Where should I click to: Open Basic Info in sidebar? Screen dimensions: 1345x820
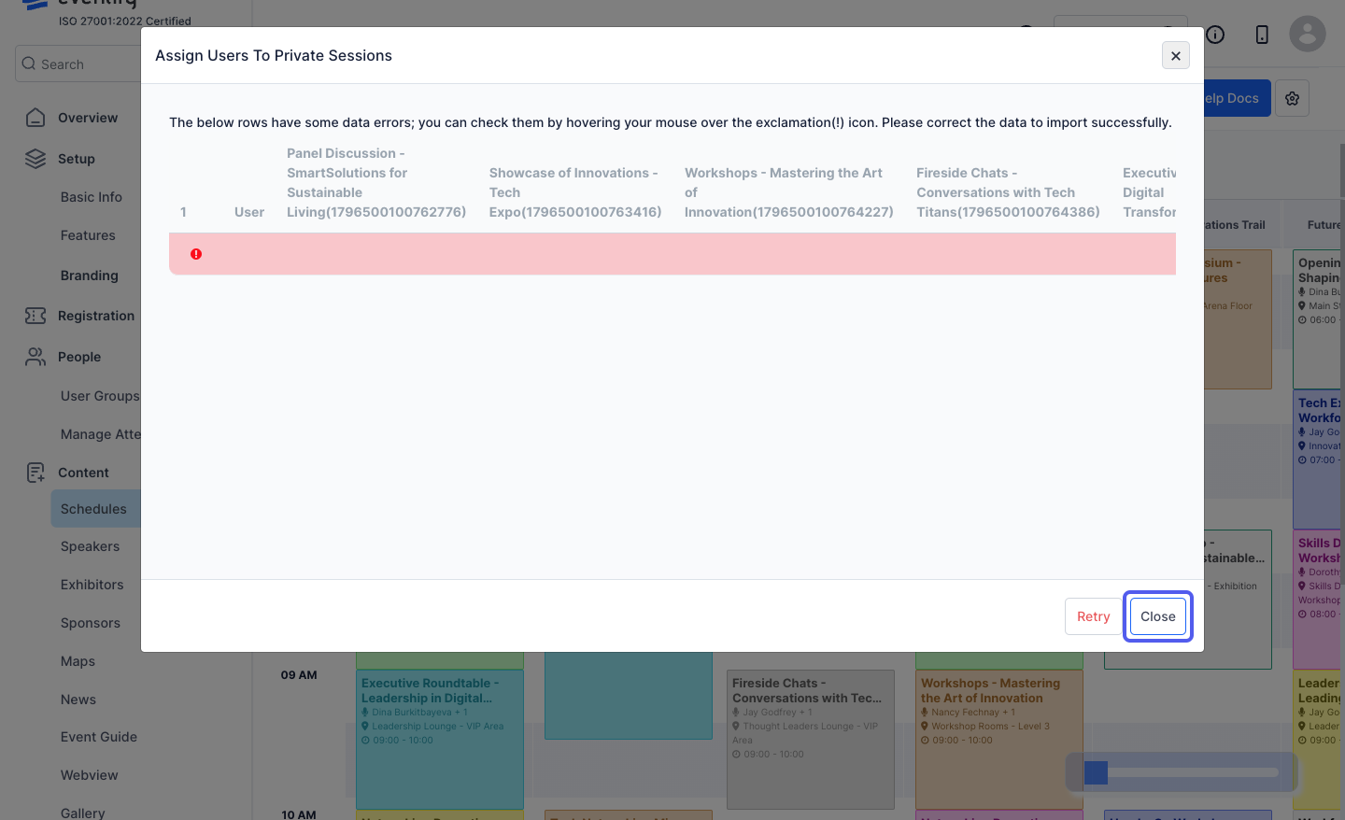[x=92, y=197]
